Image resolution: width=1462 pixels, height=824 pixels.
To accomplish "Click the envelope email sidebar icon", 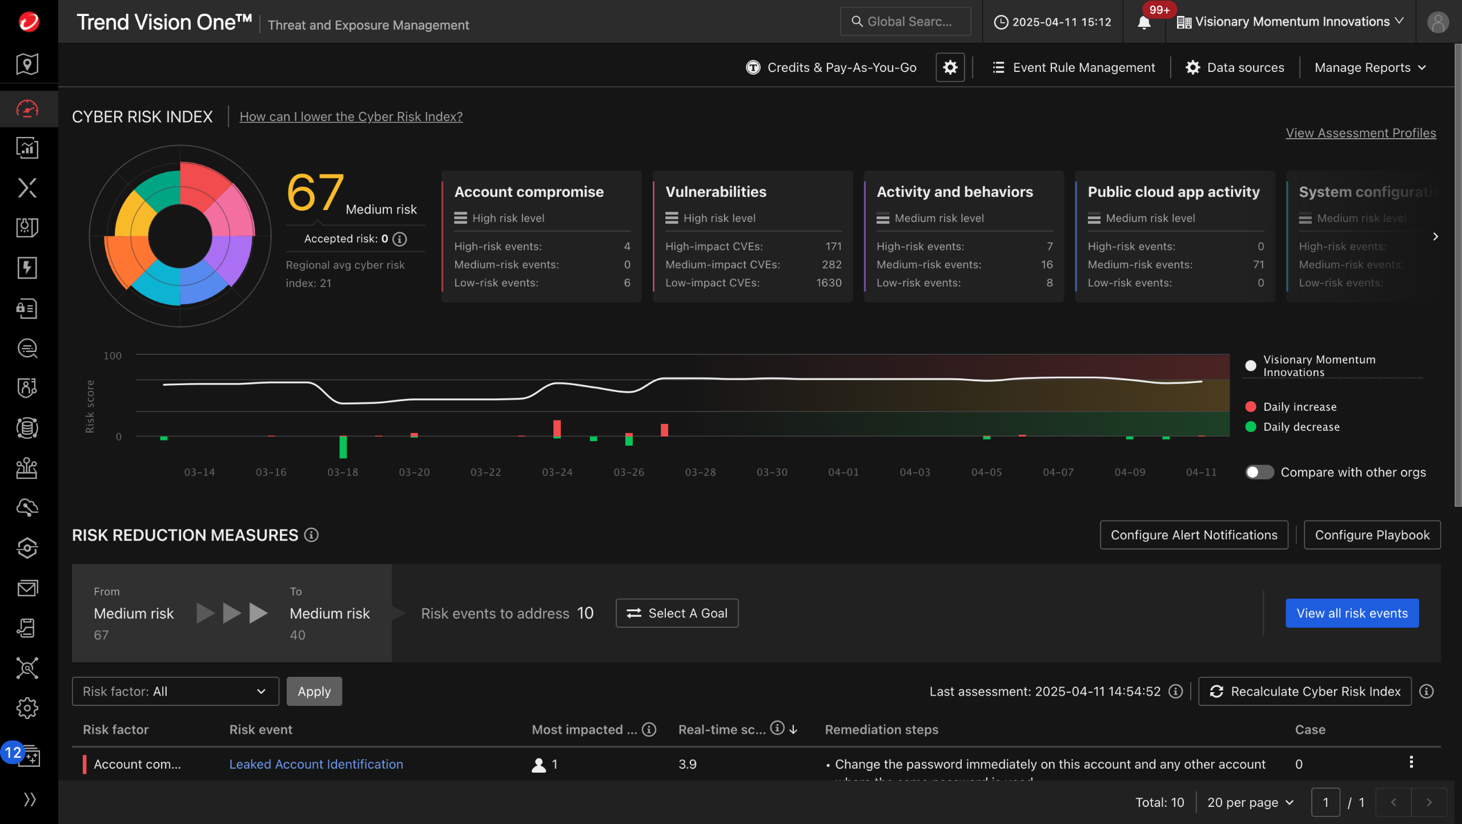I will 27,588.
